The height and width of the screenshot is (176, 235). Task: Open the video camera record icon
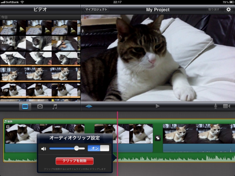[226, 106]
